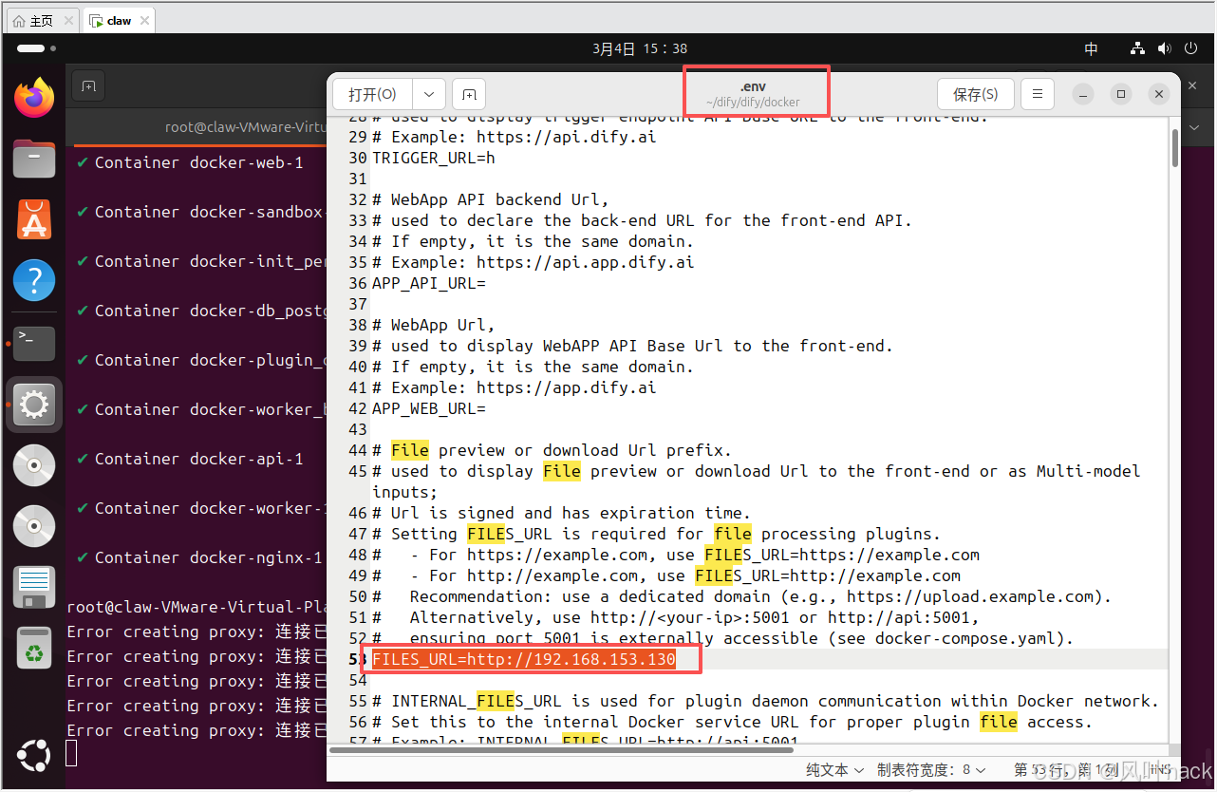
Task: Open the Trash in the dock
Action: 34,649
